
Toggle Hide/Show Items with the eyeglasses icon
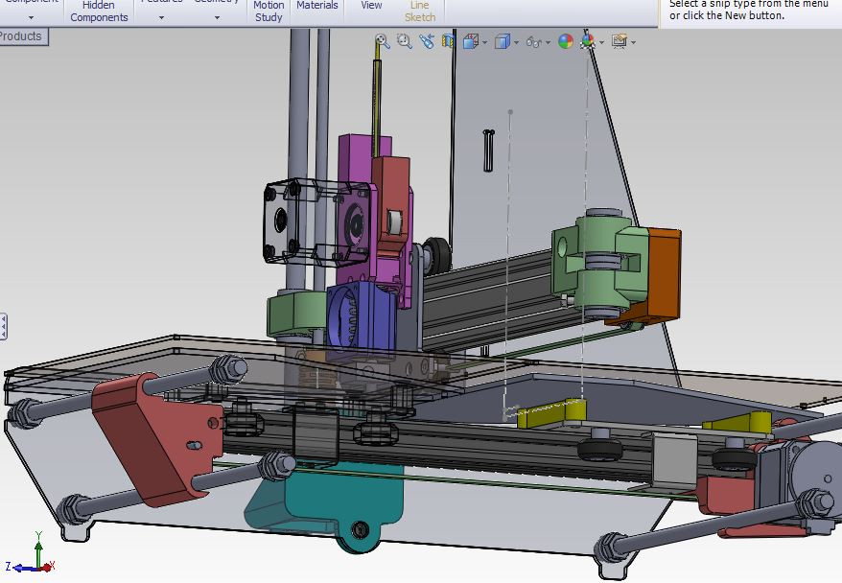[535, 42]
